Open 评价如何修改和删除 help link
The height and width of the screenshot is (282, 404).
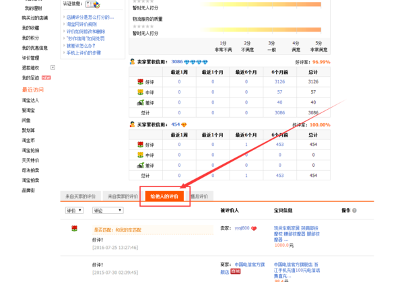pyautogui.click(x=86, y=32)
